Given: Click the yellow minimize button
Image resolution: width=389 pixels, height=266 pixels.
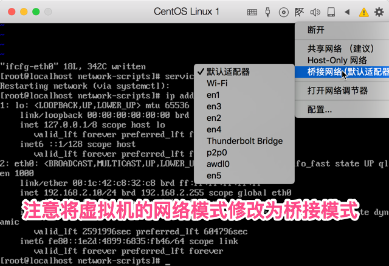Looking at the screenshot, I should click(x=24, y=12).
